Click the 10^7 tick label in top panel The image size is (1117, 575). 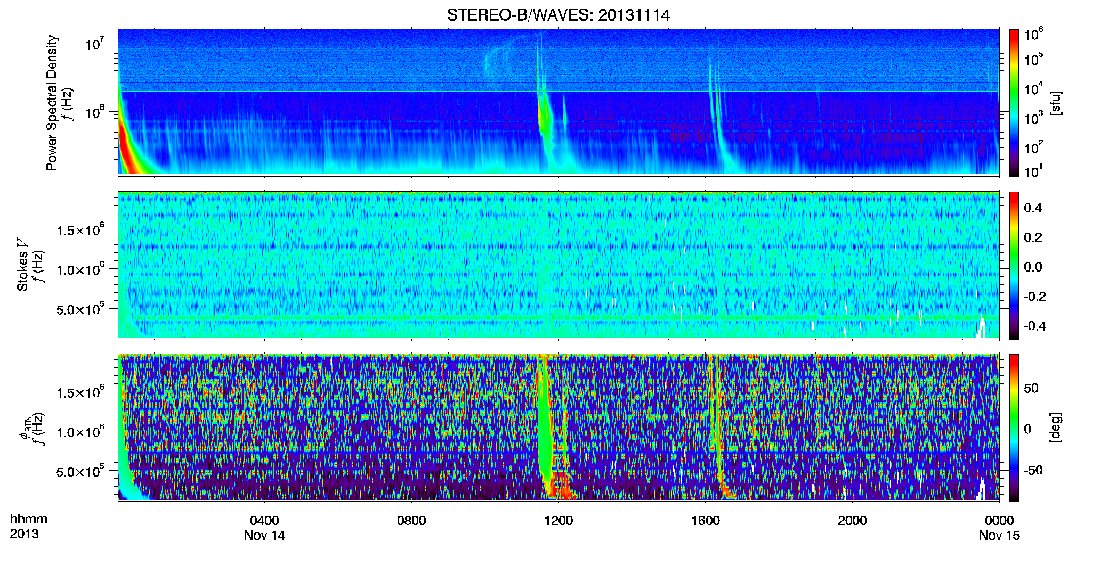[x=96, y=43]
